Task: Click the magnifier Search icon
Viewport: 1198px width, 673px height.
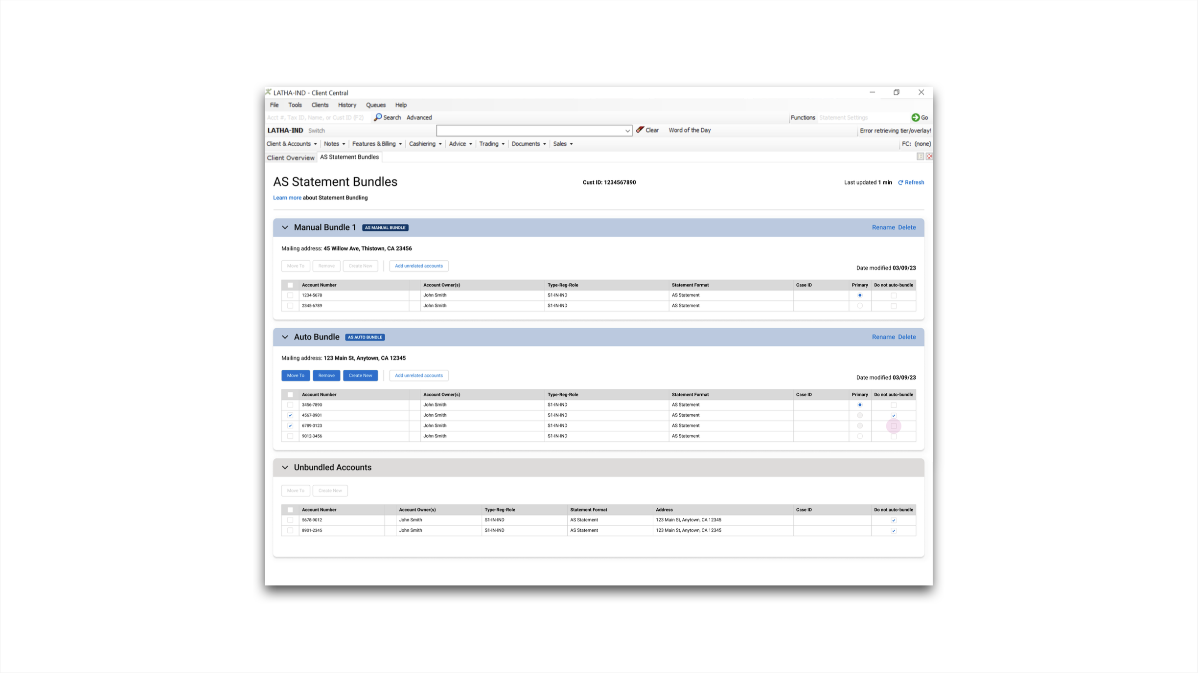Action: tap(378, 117)
